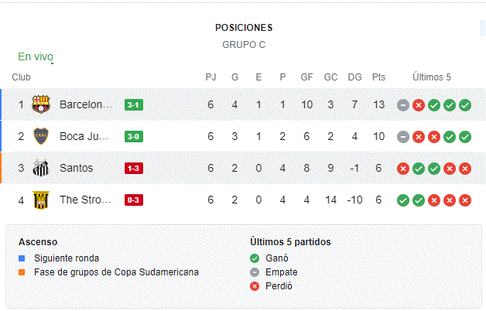This screenshot has height=311, width=486.
Task: Click Santos' first red loss icon
Action: click(403, 169)
